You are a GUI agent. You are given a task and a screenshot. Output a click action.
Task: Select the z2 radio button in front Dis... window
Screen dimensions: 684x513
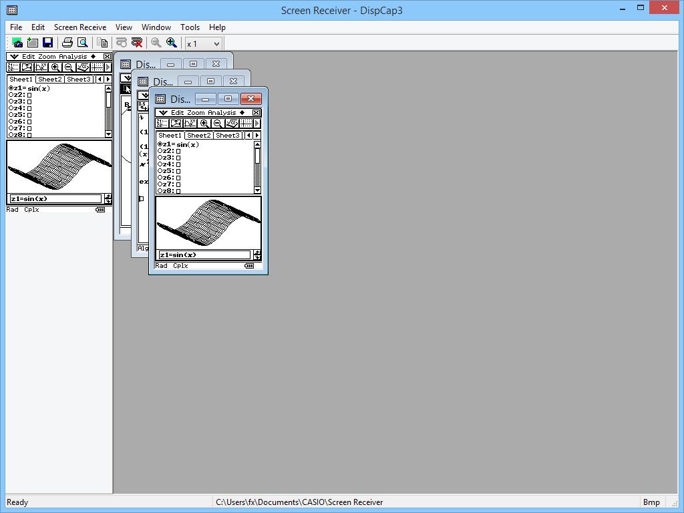[160, 151]
